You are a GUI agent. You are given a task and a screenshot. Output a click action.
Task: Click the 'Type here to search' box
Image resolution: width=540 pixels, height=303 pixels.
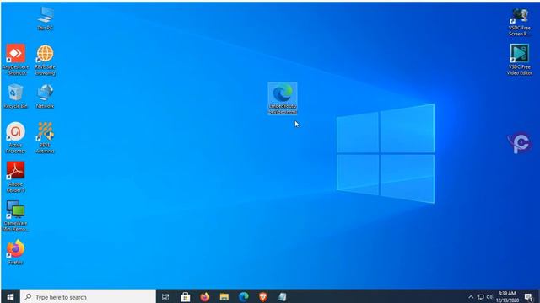coord(88,297)
